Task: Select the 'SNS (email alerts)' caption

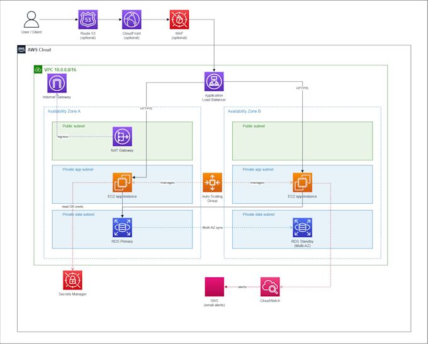Action: point(215,302)
